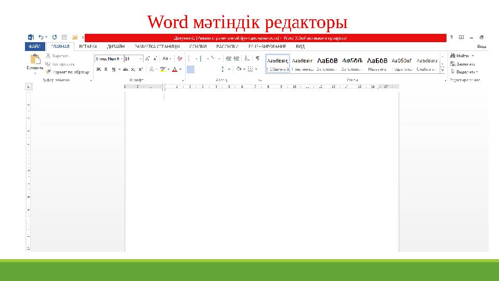Decrease font size with the shrink font icon
Viewport: 499px width, 281px height.
pyautogui.click(x=155, y=59)
